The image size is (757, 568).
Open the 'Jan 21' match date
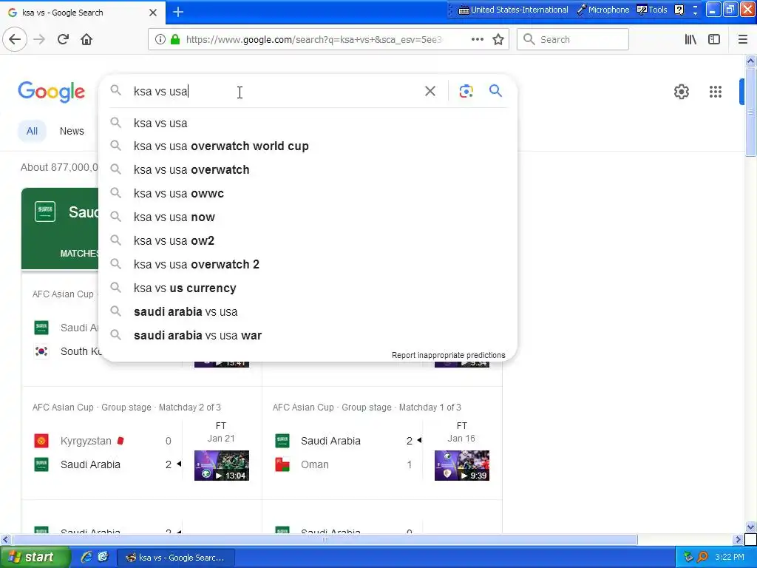coord(221,438)
